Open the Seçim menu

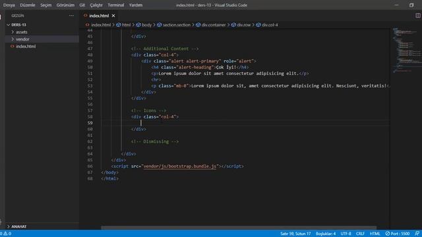45,5
